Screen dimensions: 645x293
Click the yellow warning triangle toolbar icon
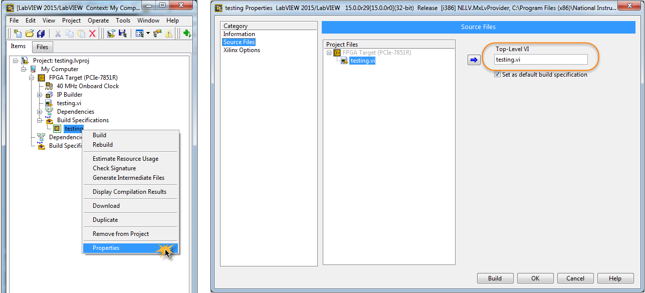click(169, 34)
